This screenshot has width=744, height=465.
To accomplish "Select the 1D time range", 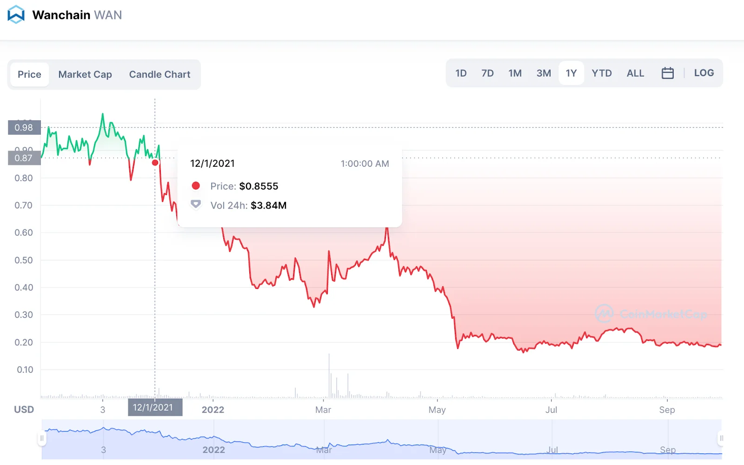I will click(x=460, y=73).
